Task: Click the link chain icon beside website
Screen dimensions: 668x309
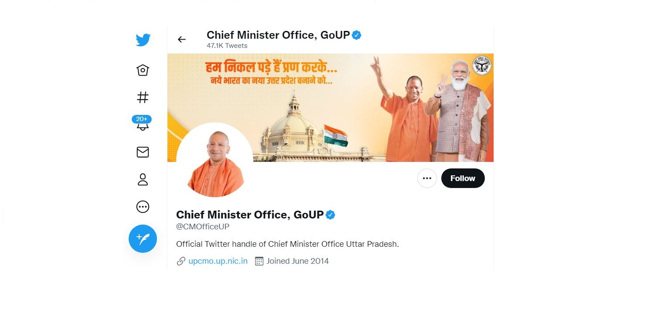Action: [x=181, y=261]
